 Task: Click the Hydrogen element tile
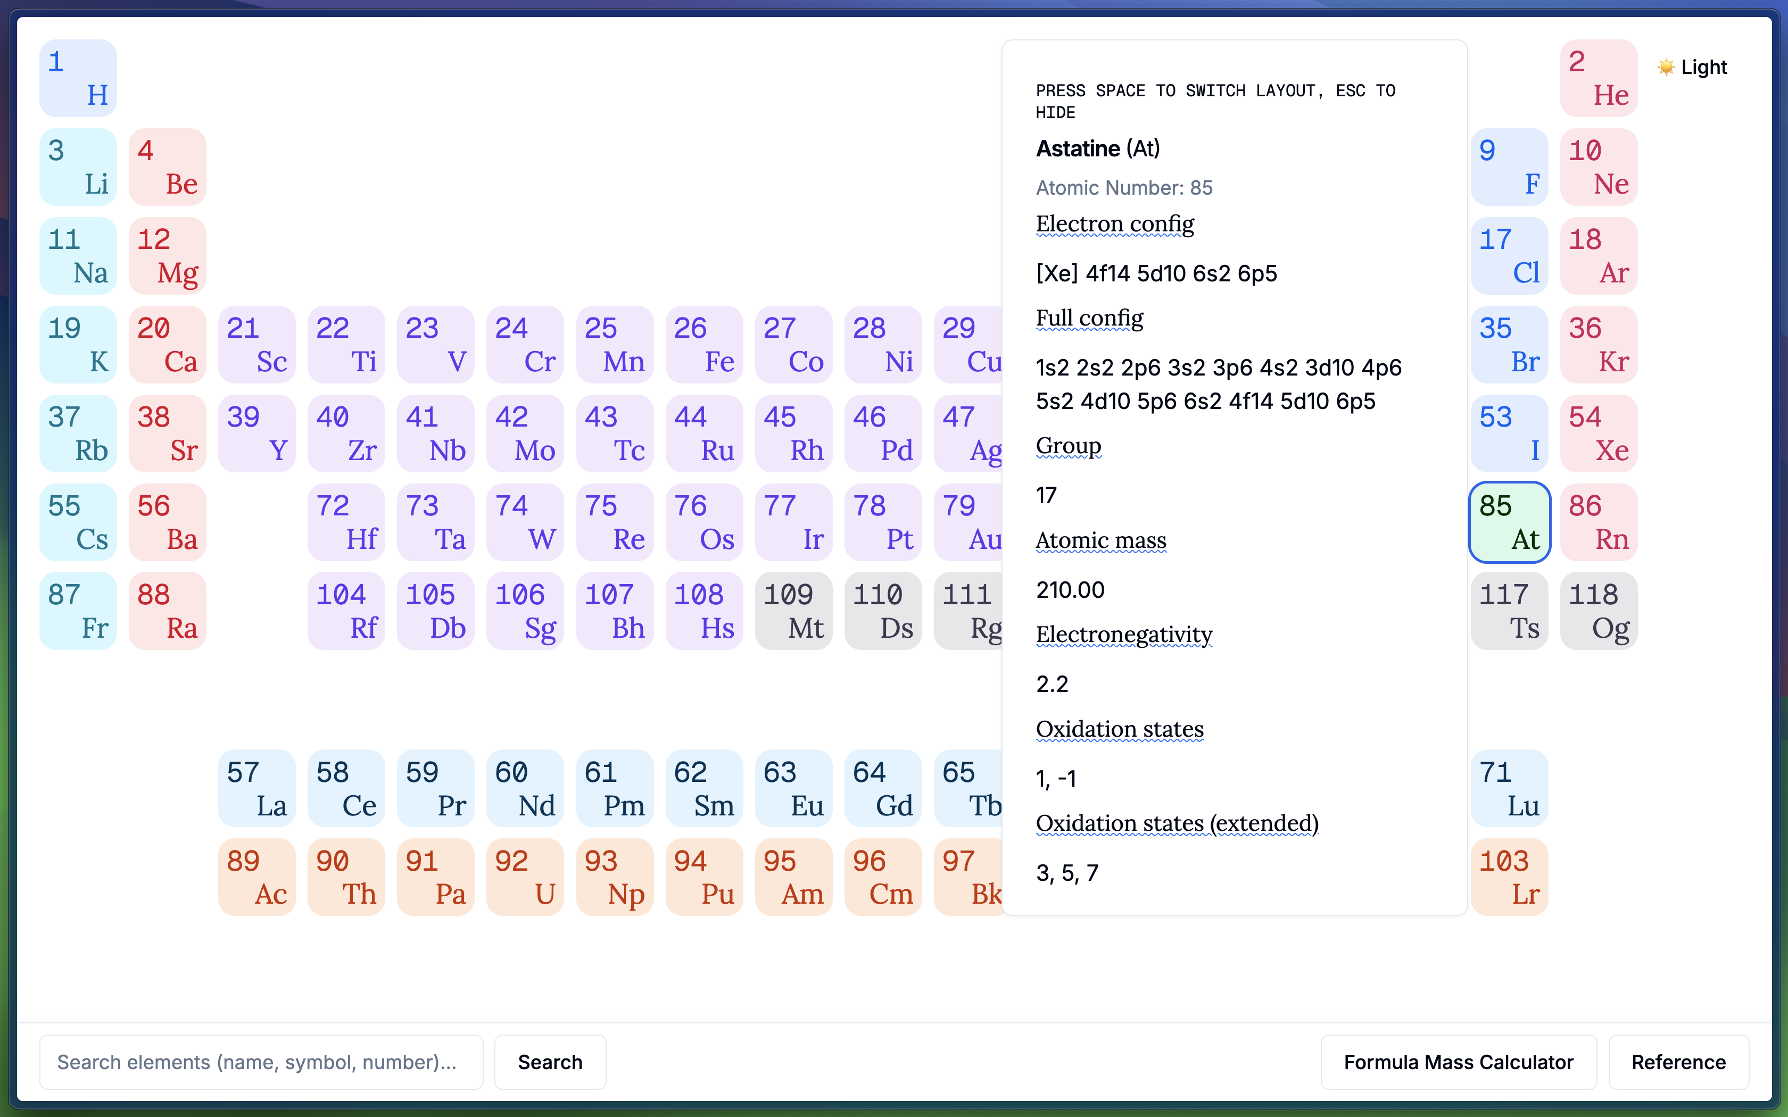click(78, 78)
